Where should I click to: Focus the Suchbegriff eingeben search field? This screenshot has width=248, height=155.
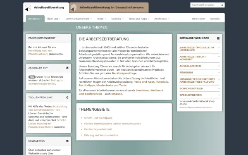(205, 5)
